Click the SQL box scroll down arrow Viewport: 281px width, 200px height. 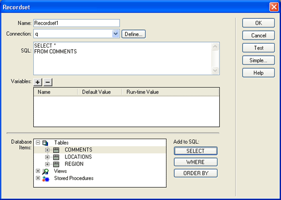[215, 70]
